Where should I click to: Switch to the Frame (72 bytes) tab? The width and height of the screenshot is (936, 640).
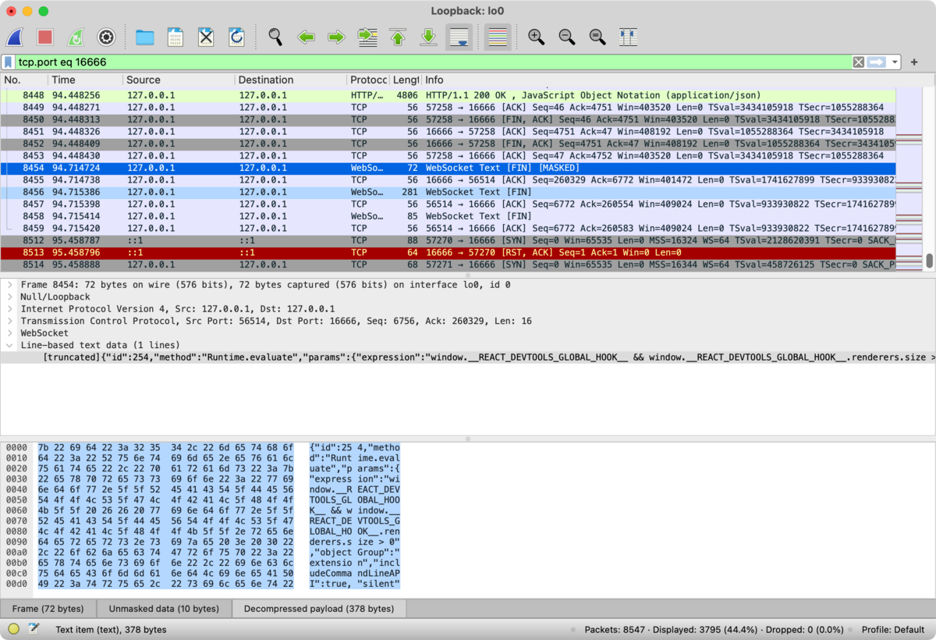point(48,609)
